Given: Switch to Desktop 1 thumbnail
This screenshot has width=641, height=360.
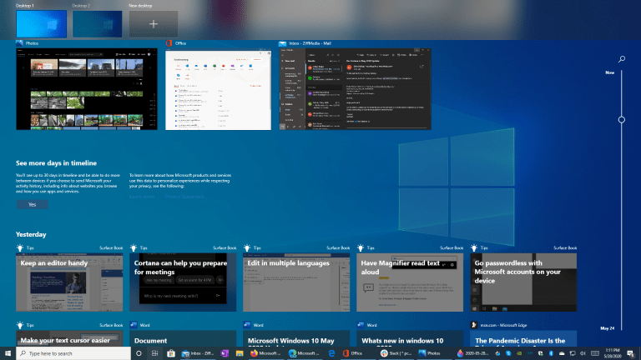Looking at the screenshot, I should click(41, 24).
